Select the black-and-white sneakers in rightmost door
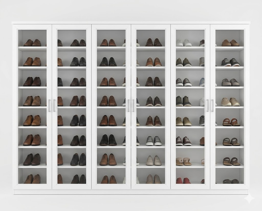The image size is (262, 211). pos(231,62)
